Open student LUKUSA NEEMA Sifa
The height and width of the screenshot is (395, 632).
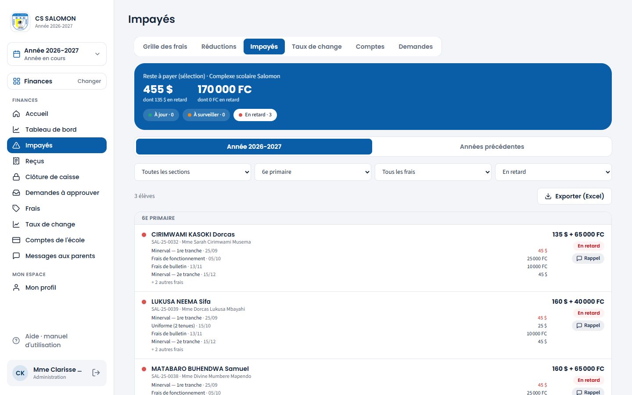click(x=181, y=302)
